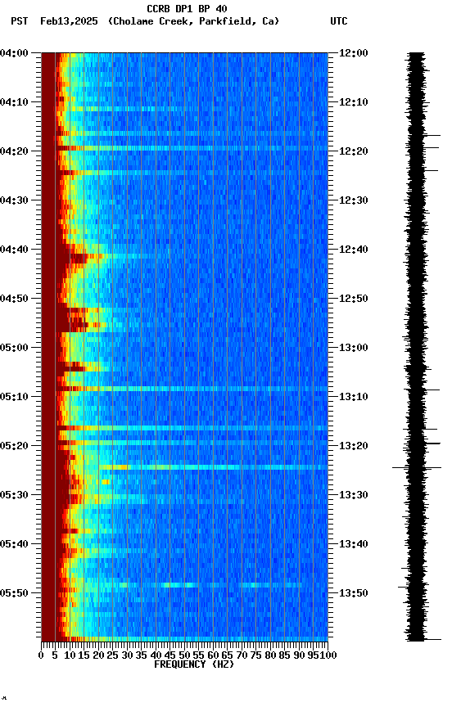Click the 13:00 UTC time label
Image resolution: width=452 pixels, height=707 pixels.
[354, 348]
